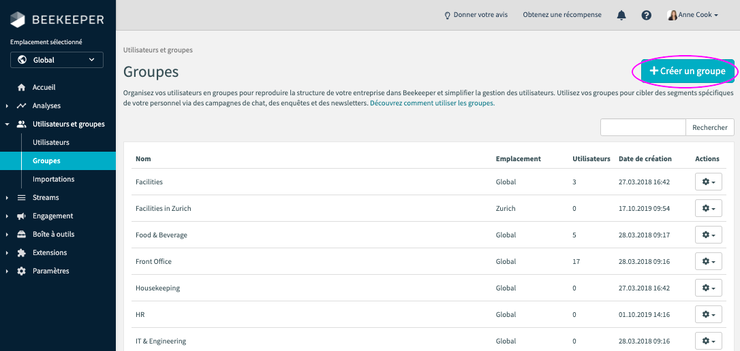Click the Accueil home icon
Screen dimensions: 740x351
pyautogui.click(x=21, y=88)
